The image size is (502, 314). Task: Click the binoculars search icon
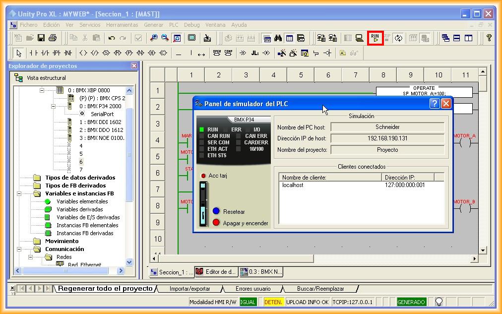click(278, 38)
